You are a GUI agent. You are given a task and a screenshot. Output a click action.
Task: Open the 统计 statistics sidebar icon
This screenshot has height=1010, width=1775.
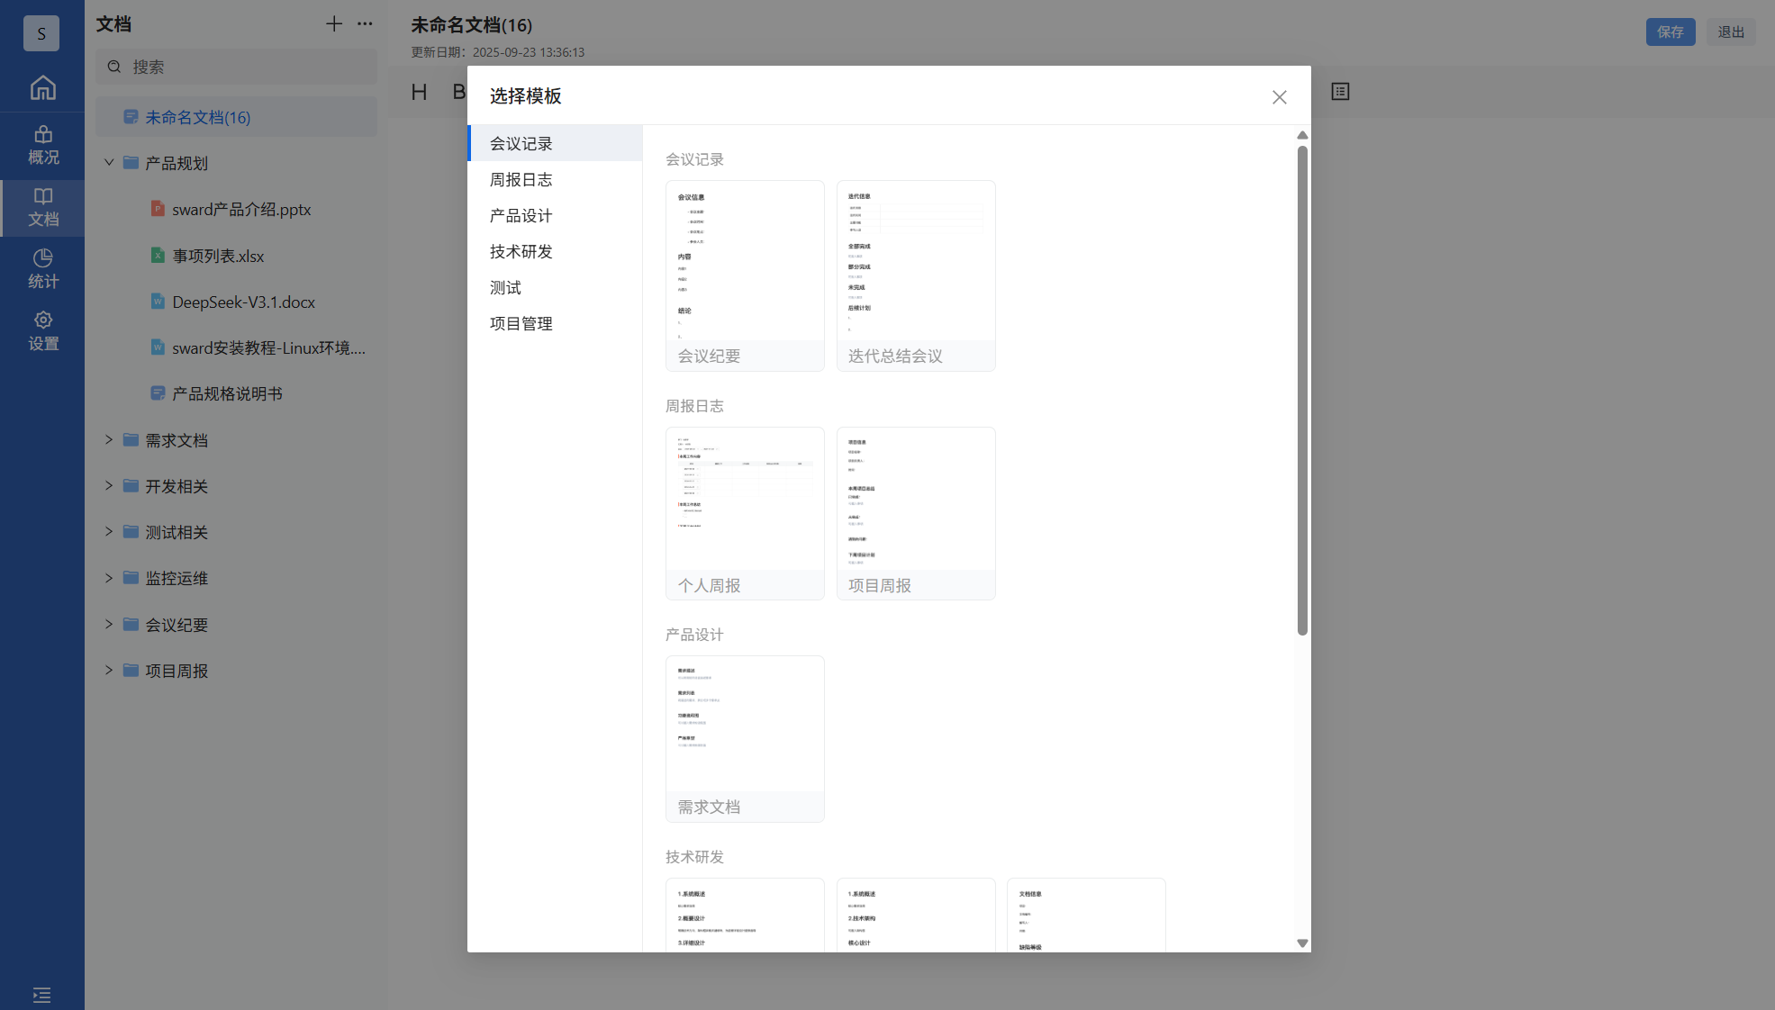coord(42,268)
